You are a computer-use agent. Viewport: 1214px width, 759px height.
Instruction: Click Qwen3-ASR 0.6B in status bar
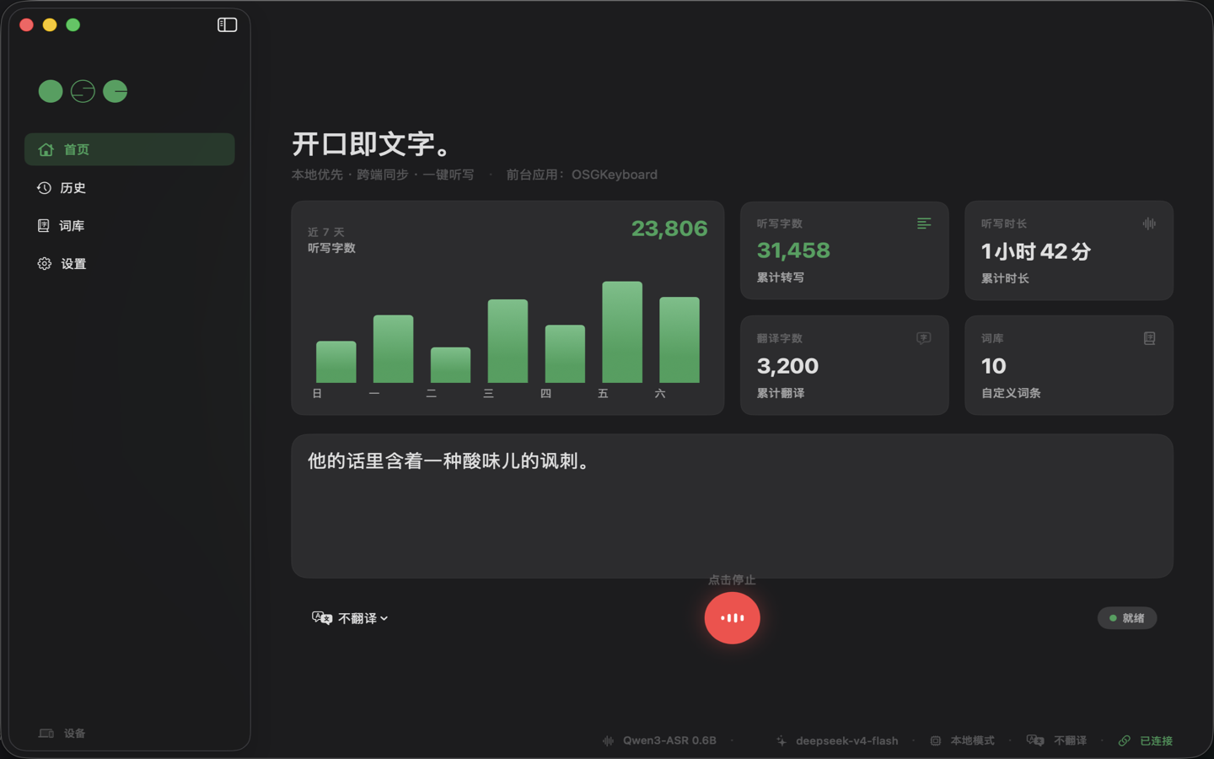click(669, 740)
